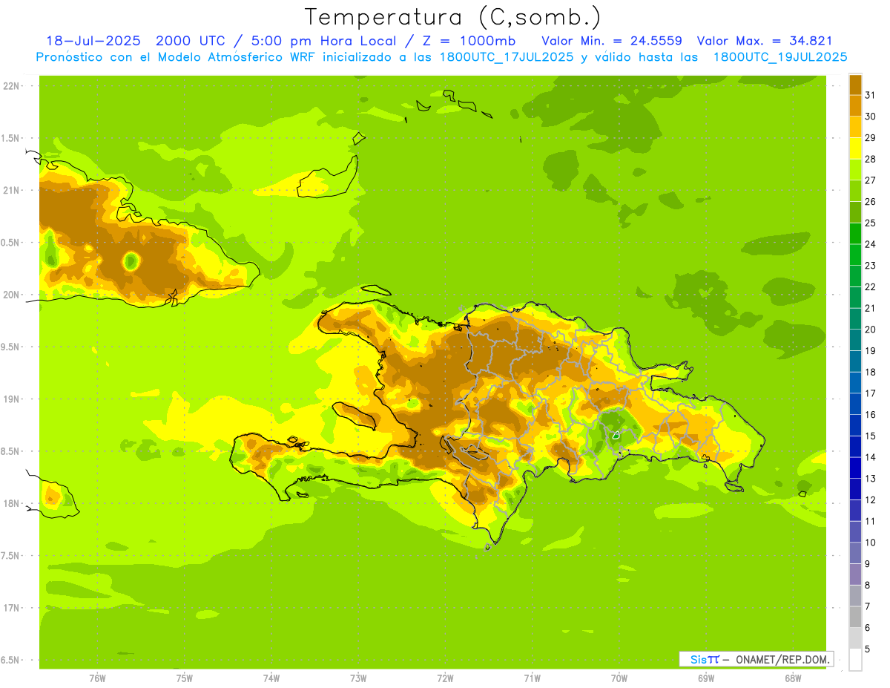Image resolution: width=890 pixels, height=688 pixels.
Task: Click the color bar label '22'
Action: tap(871, 286)
